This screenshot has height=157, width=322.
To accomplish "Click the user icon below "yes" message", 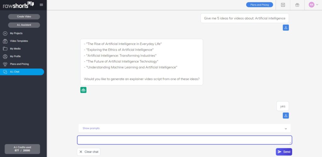I will (286, 115).
